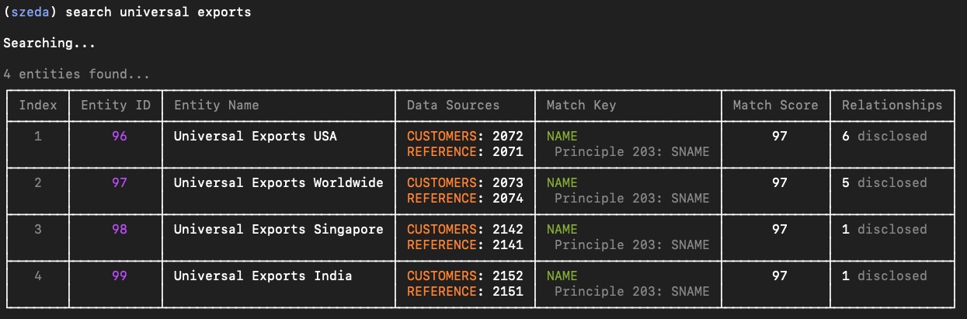967x319 pixels.
Task: Click the Universal Exports USA entity name
Action: tap(255, 136)
